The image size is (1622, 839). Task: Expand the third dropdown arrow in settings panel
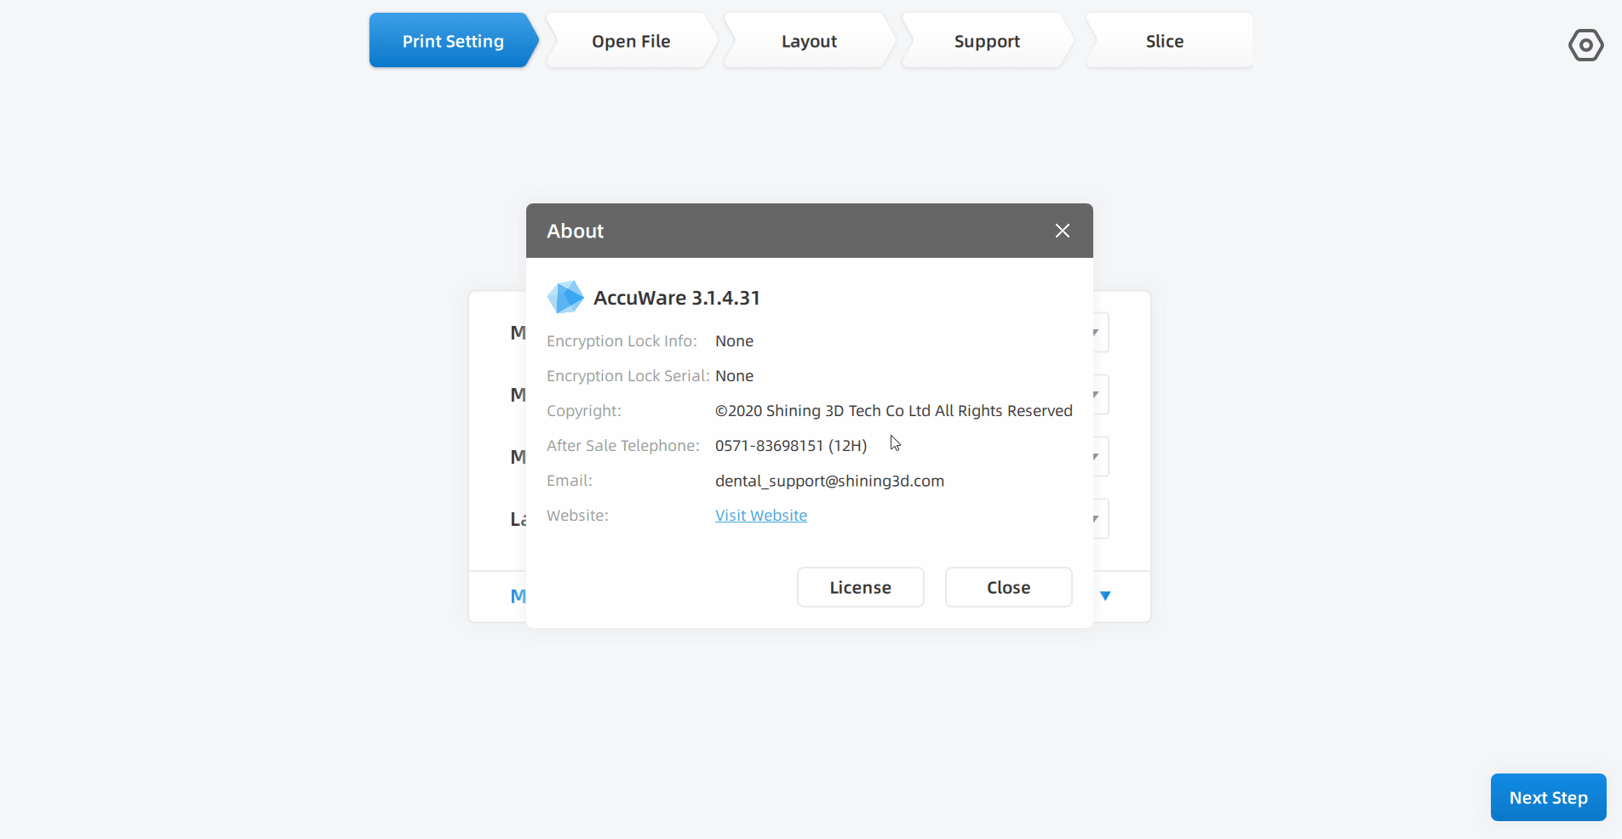tap(1097, 457)
